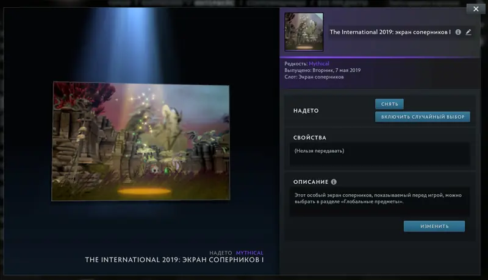Click the (Нельзя передавать) properties box
Screen dimensions: 488x280
(379, 154)
